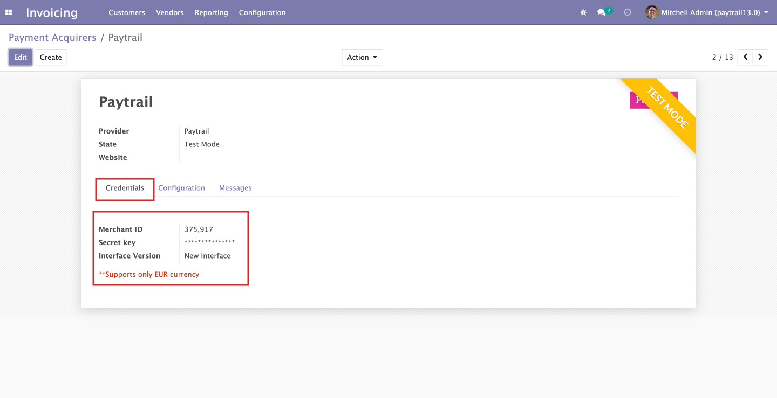Open the apps grid menu icon

(x=9, y=12)
